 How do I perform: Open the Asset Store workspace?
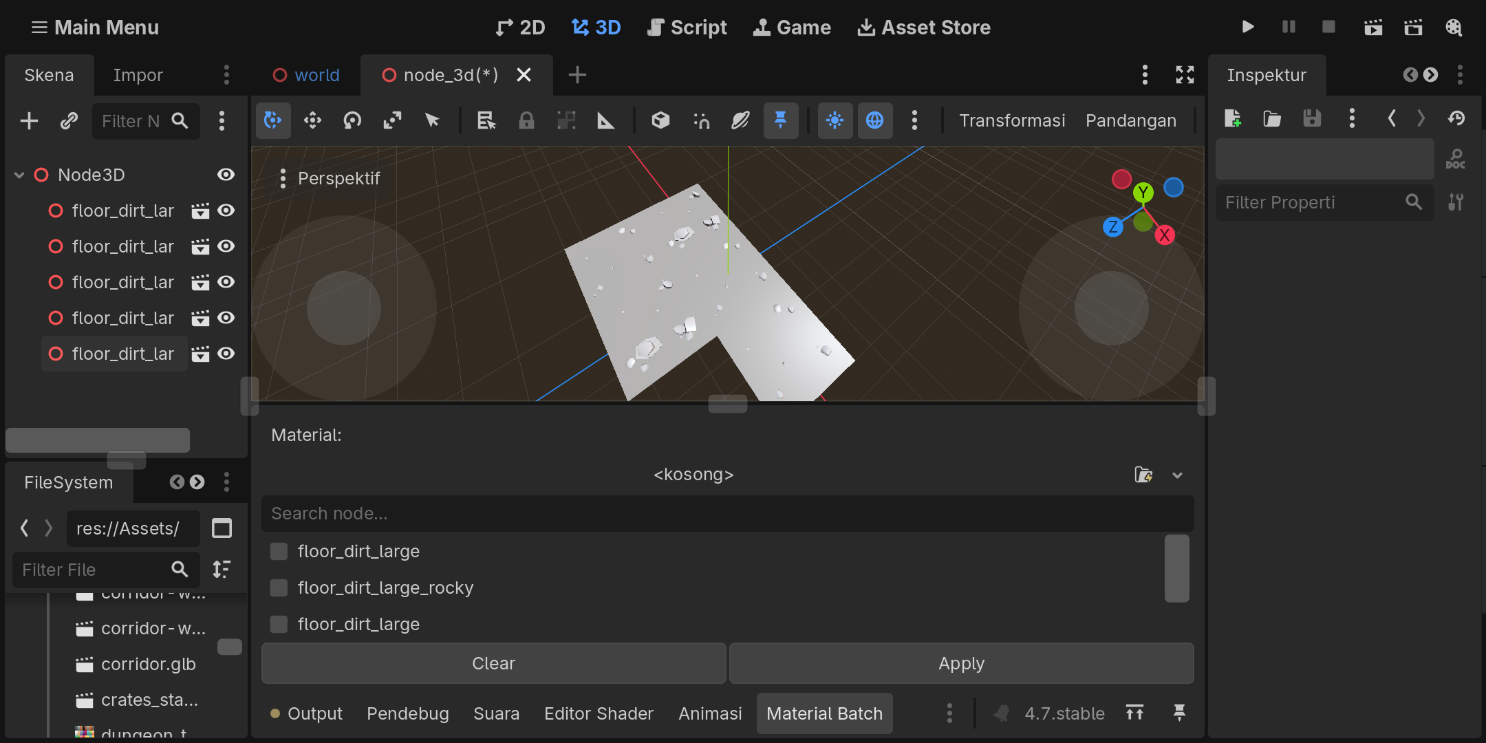tap(924, 28)
